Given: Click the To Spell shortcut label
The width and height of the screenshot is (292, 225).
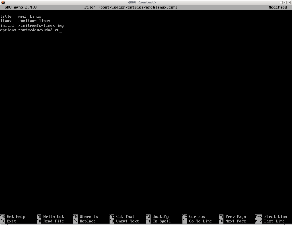Looking at the screenshot, I should click(x=161, y=221).
